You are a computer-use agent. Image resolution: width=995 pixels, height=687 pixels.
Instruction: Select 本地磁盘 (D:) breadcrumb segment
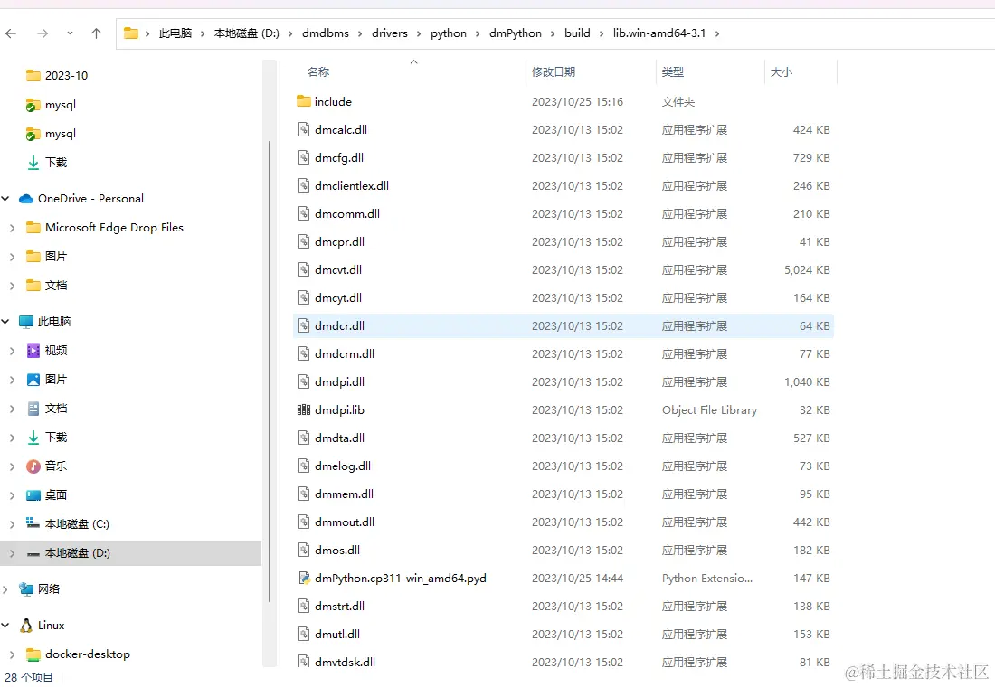coord(247,33)
